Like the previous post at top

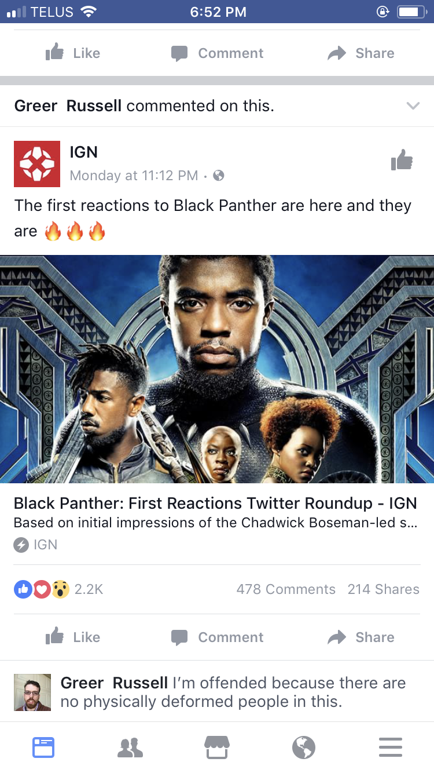(x=73, y=53)
